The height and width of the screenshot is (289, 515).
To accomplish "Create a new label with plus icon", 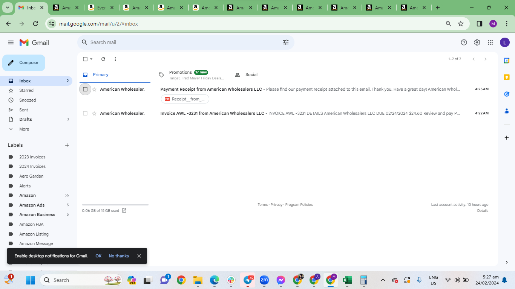I will point(67,145).
